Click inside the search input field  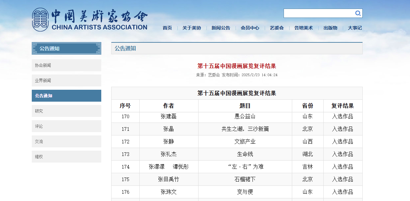(x=318, y=13)
